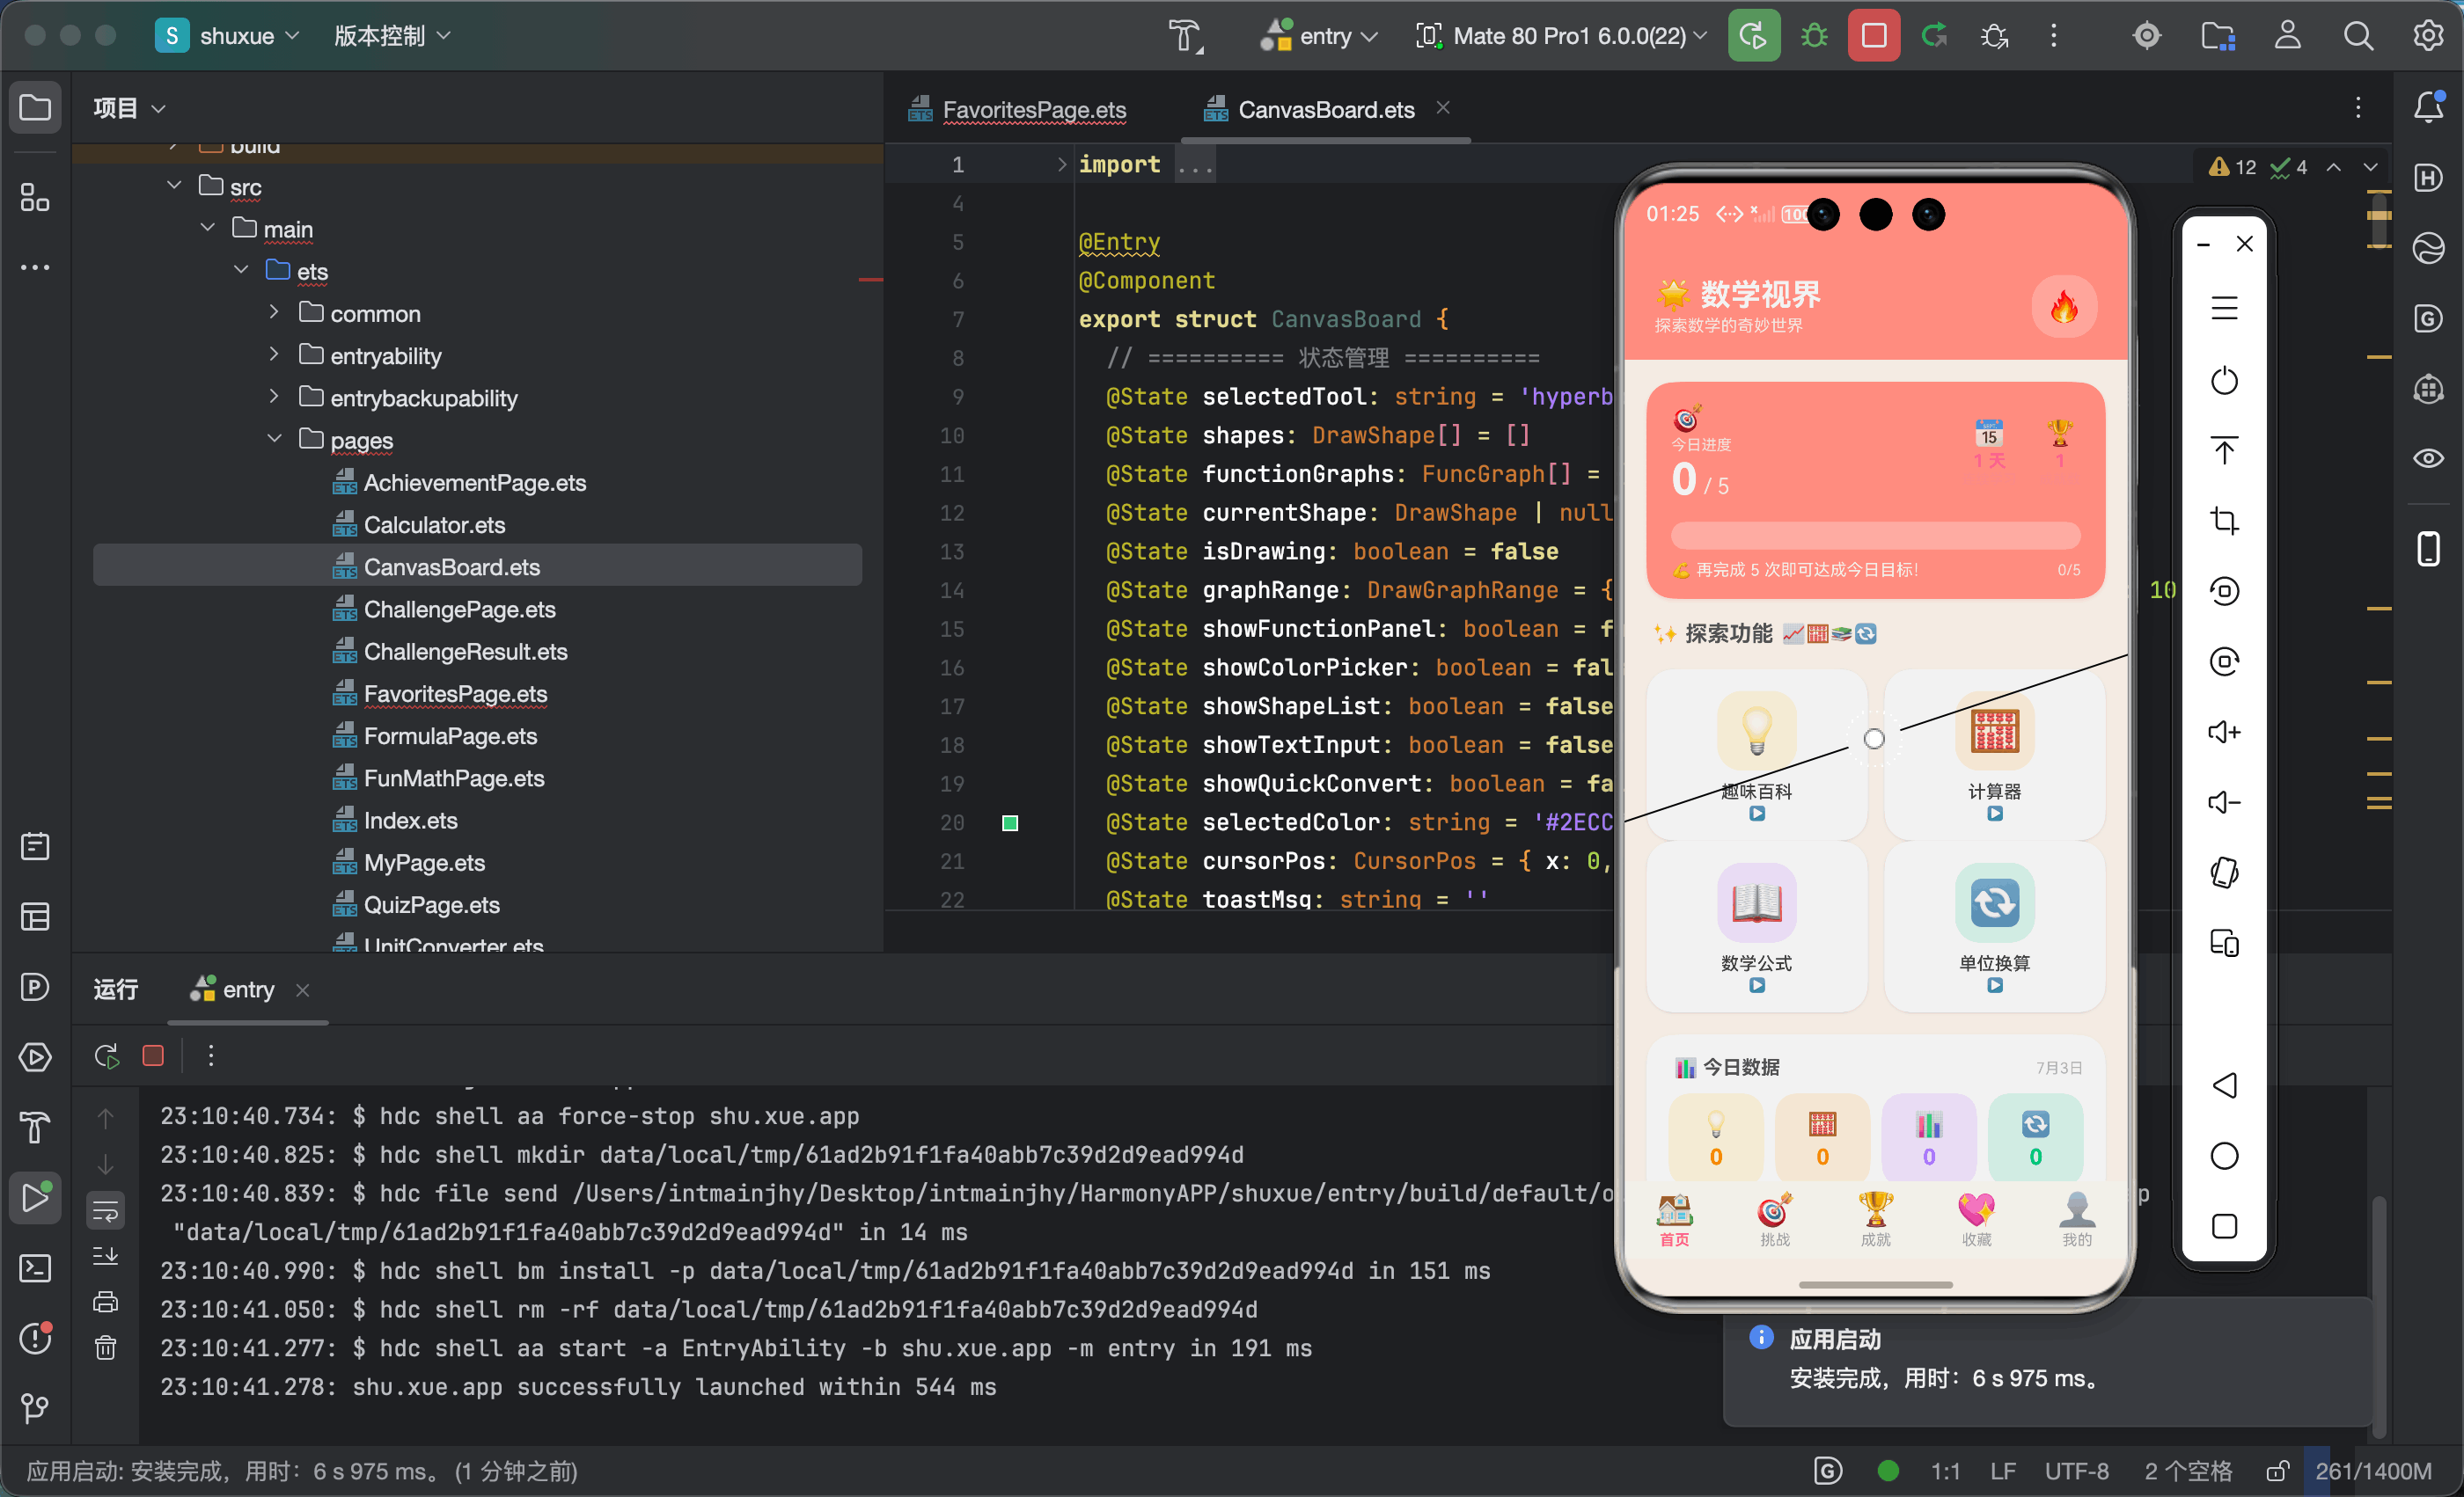Capture an emulator screenshot with crop icon
The width and height of the screenshot is (2464, 1497).
[2223, 521]
